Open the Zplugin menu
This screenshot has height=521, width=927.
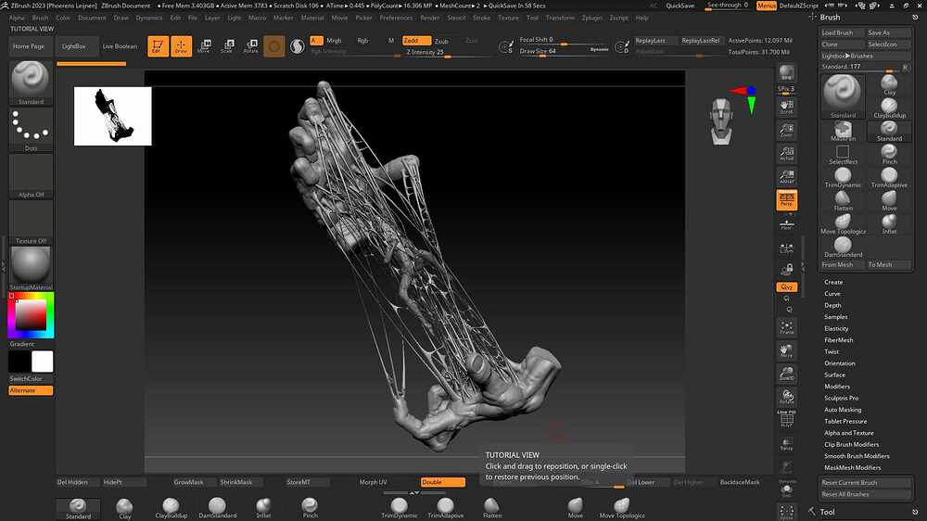pyautogui.click(x=591, y=18)
